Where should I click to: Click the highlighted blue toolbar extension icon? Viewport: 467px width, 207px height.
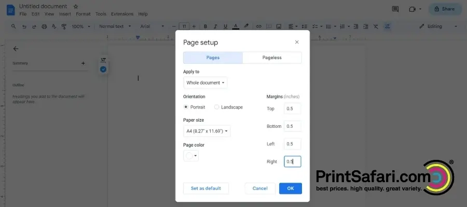[387, 26]
